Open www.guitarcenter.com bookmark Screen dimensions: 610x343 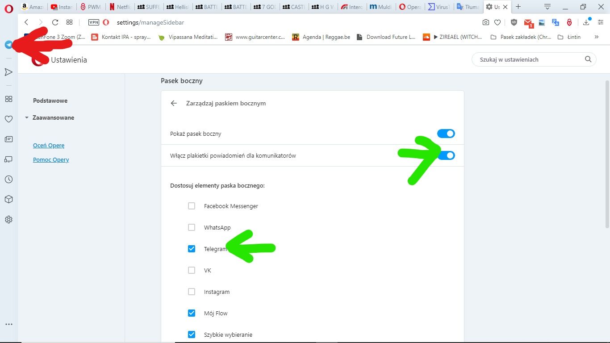pos(255,37)
